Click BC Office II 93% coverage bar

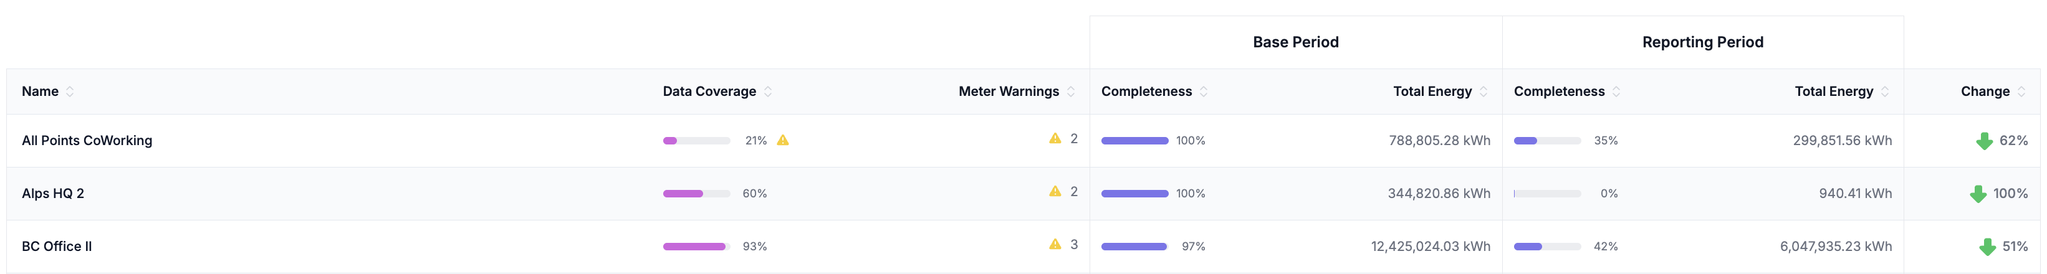[695, 246]
